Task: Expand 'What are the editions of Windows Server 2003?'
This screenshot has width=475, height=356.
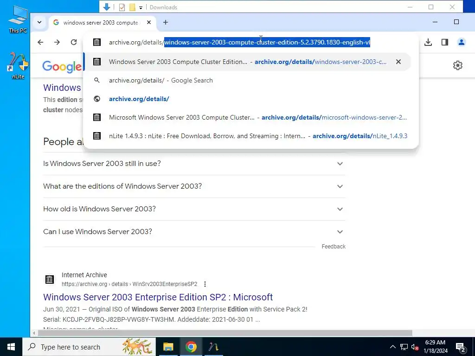Action: (194, 186)
